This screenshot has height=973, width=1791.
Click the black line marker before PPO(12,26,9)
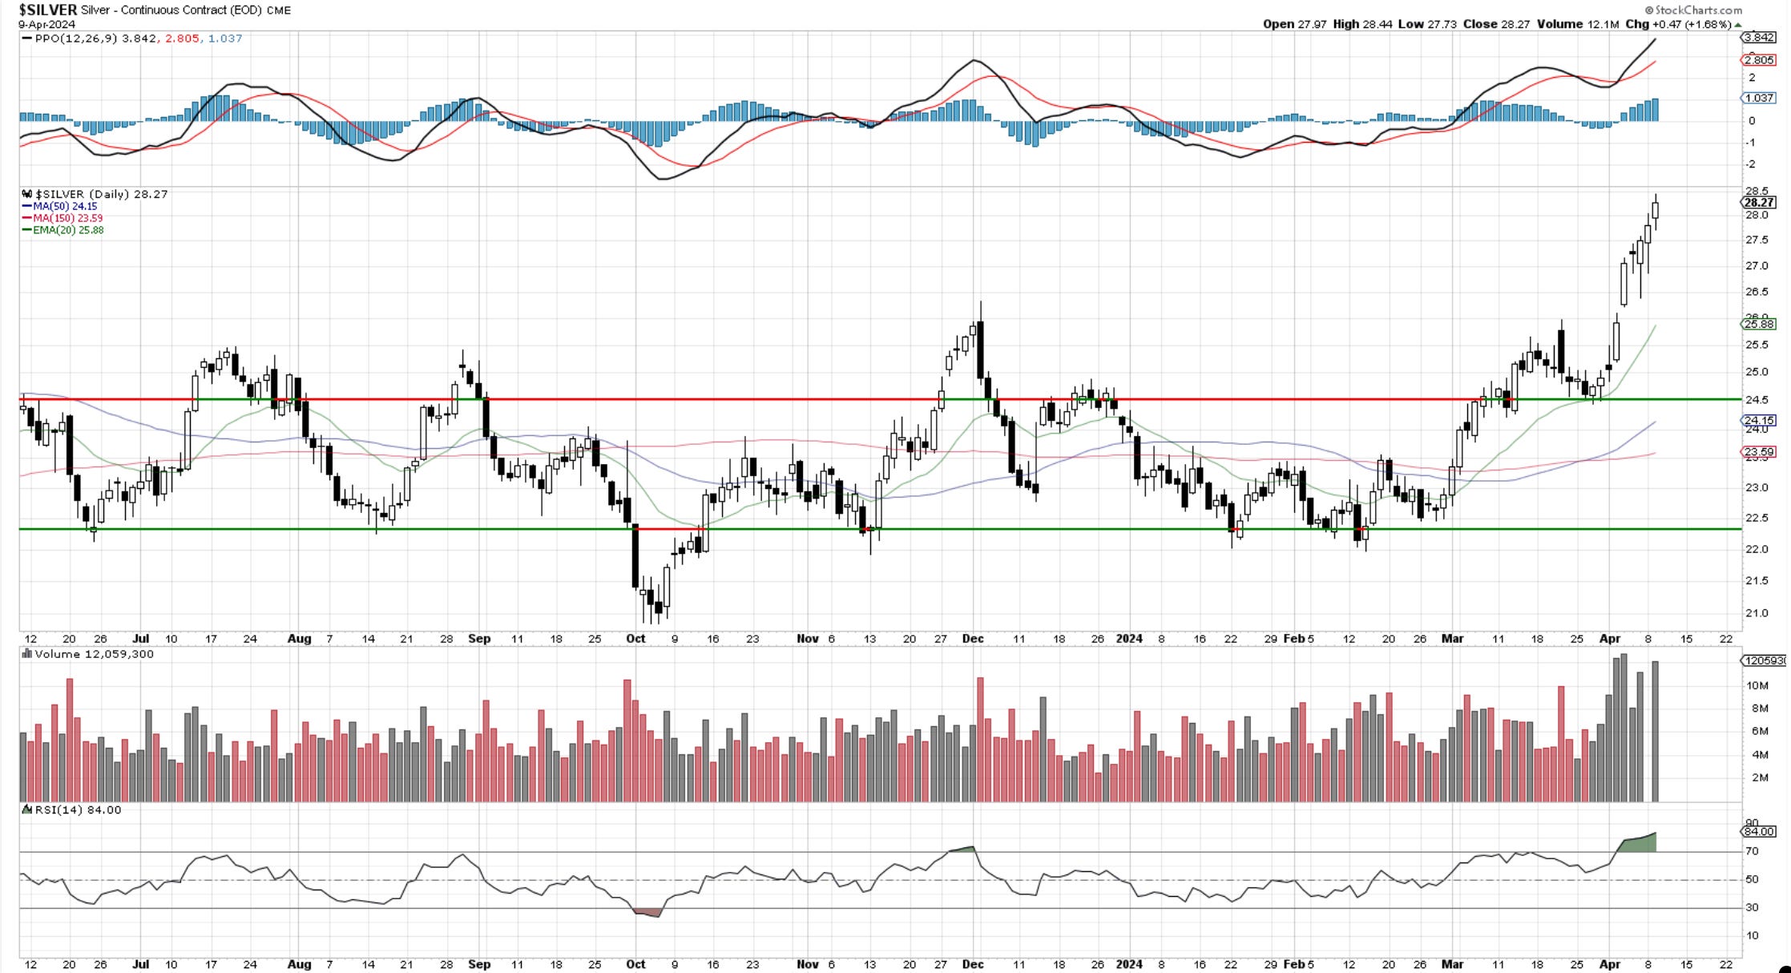26,38
